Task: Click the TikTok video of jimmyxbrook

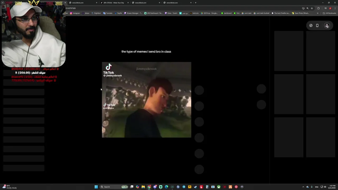Action: 147,100
